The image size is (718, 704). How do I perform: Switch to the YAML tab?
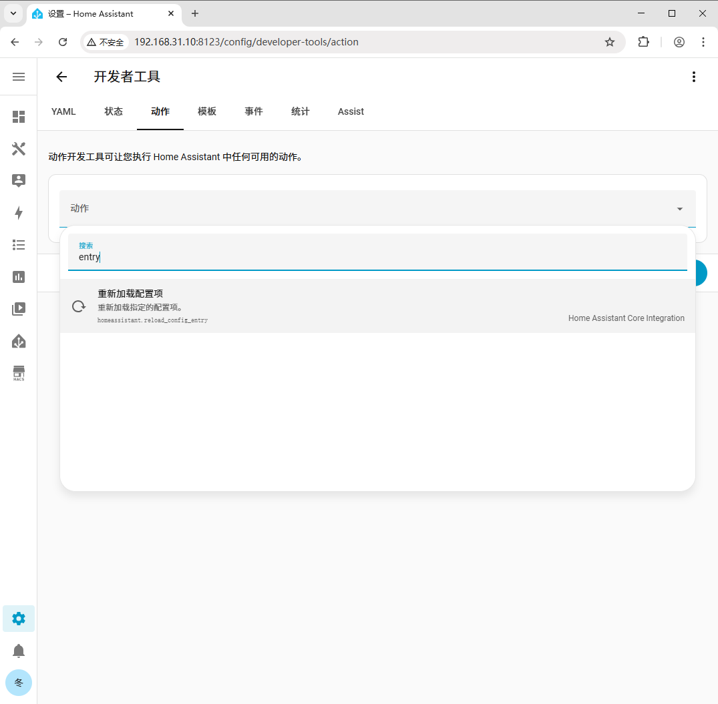tap(63, 111)
